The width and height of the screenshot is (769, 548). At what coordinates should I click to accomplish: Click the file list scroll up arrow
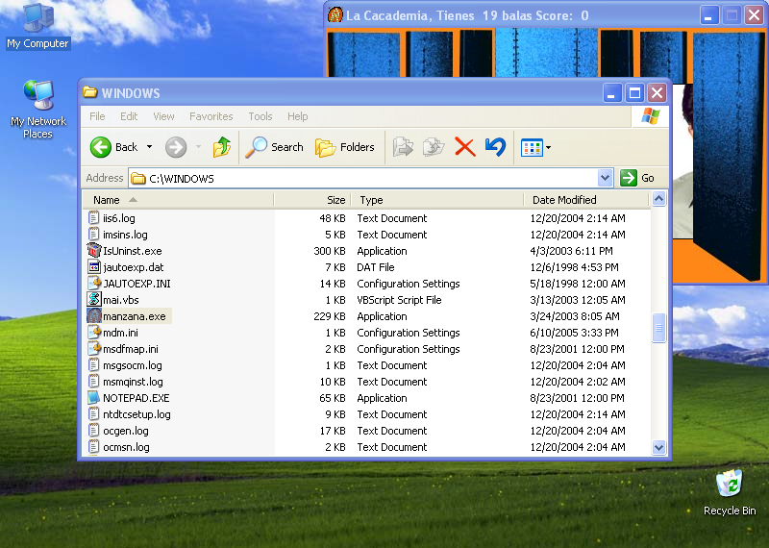[658, 199]
